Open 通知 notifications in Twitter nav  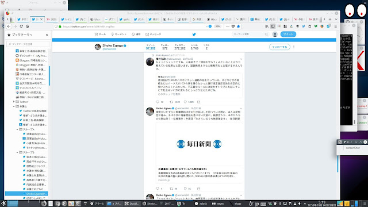[x=136, y=34]
